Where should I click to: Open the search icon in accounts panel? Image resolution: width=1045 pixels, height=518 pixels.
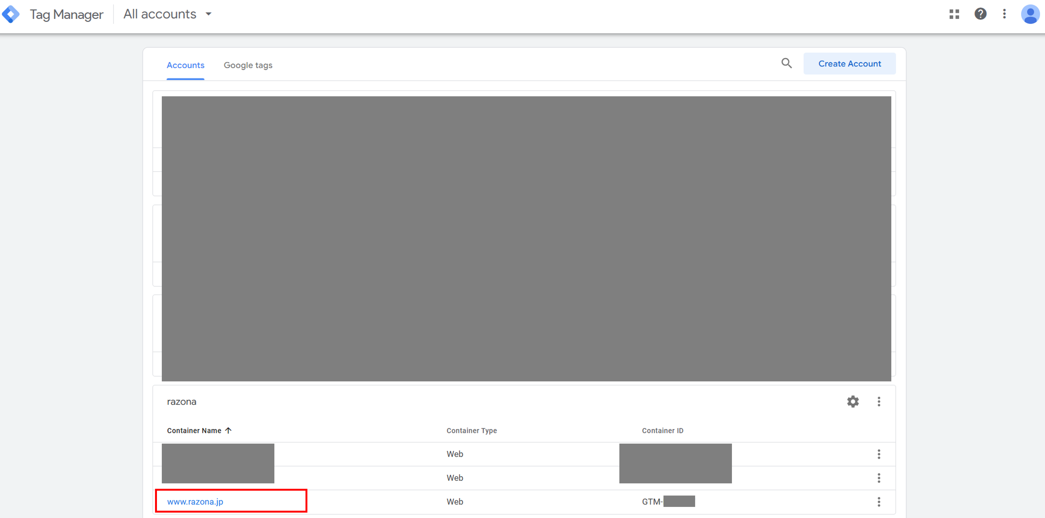787,65
